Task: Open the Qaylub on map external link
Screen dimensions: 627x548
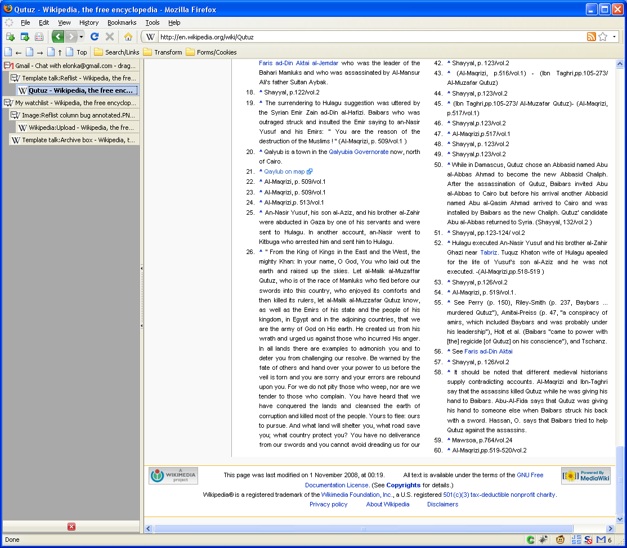Action: coord(288,171)
